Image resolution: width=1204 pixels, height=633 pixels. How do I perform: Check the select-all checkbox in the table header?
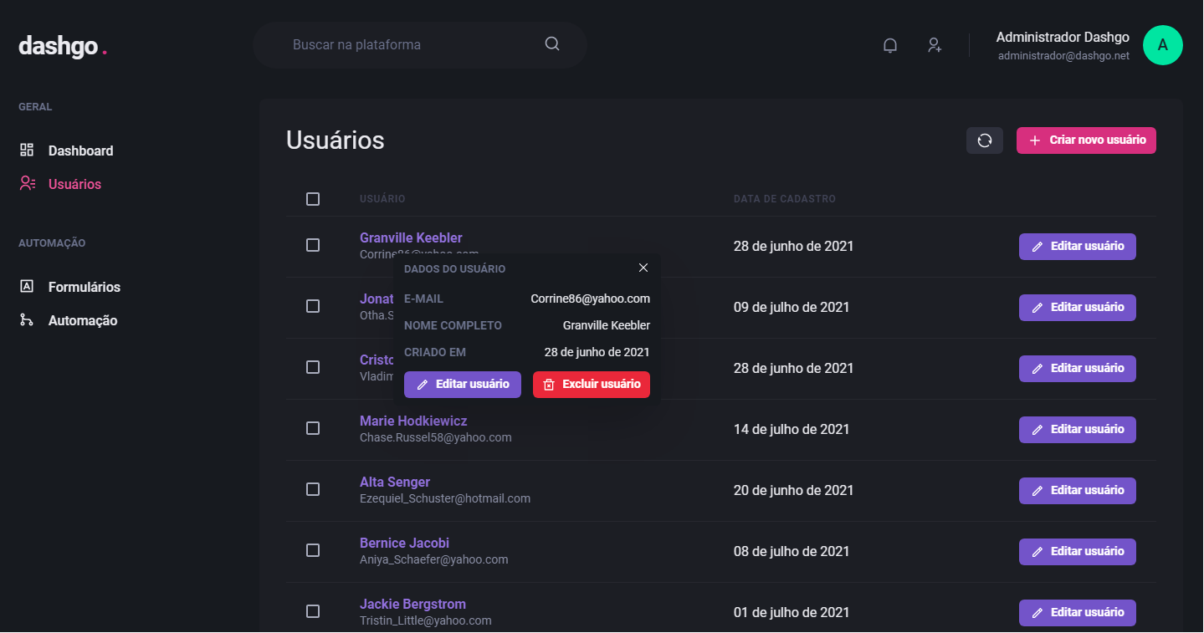pyautogui.click(x=313, y=199)
